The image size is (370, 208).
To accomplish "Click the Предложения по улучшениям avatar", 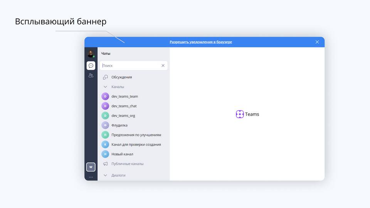I will (105, 135).
